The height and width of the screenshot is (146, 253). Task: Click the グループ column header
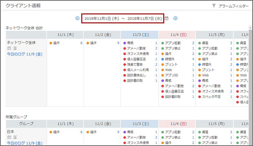click(26, 124)
